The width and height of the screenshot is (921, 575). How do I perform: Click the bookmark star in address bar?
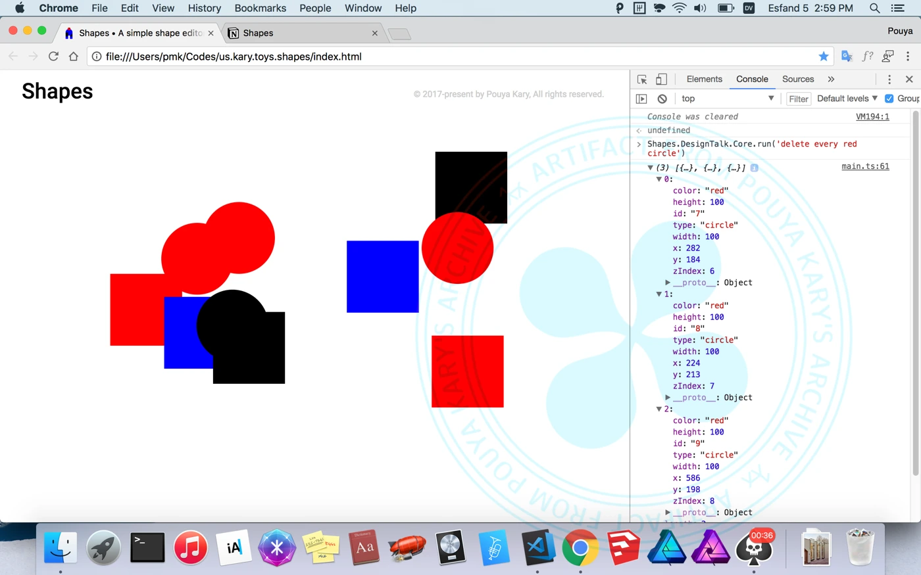823,57
